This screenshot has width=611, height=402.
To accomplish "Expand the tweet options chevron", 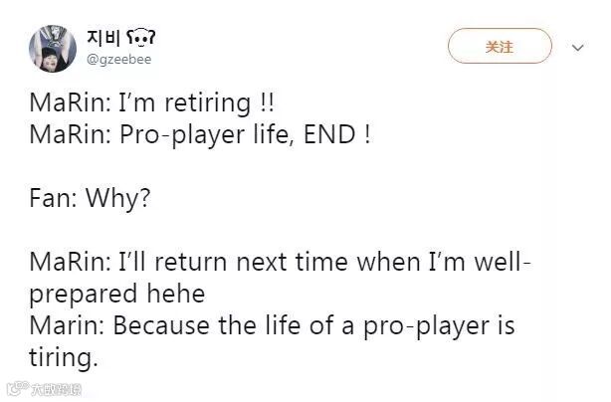I will 577,47.
